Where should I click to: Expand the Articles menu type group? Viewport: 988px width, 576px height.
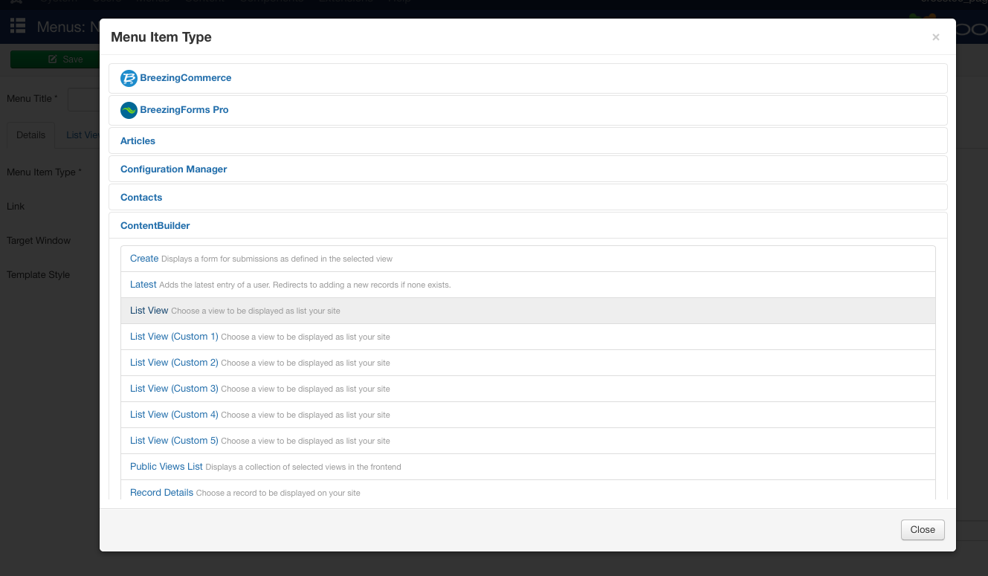click(138, 140)
